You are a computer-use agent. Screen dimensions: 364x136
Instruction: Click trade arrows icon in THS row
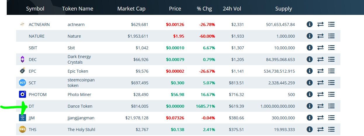tap(320, 129)
